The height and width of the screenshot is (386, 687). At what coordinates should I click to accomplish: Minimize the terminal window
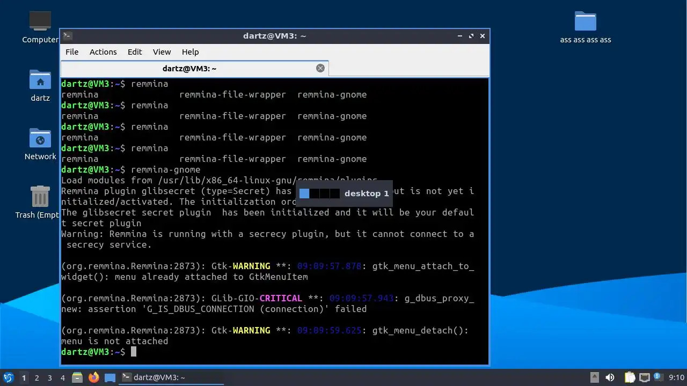tap(460, 36)
